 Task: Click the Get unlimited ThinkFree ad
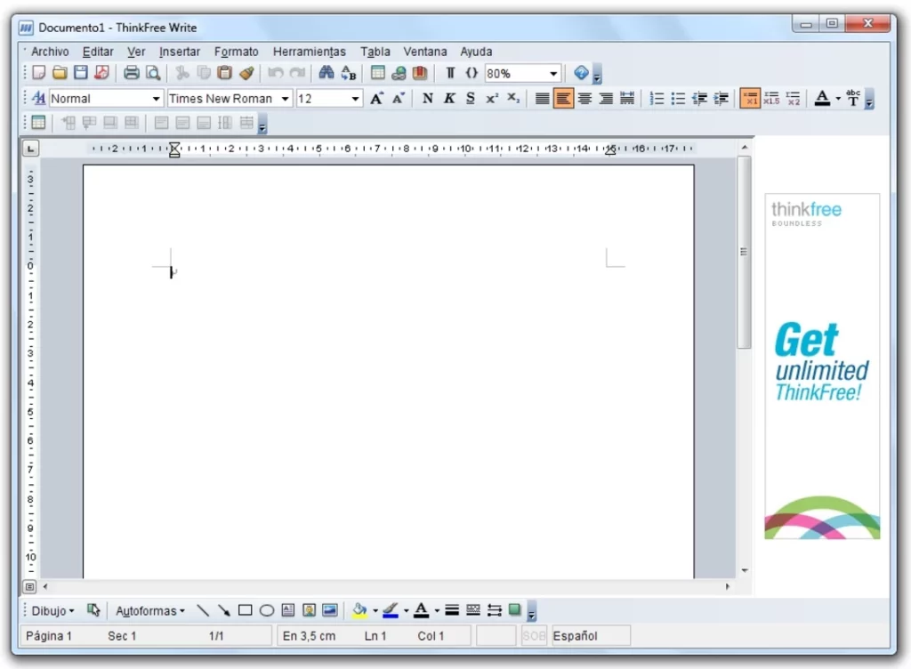point(822,366)
